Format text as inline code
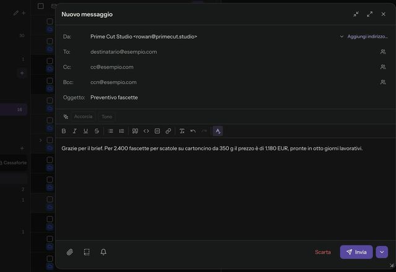 [146, 131]
